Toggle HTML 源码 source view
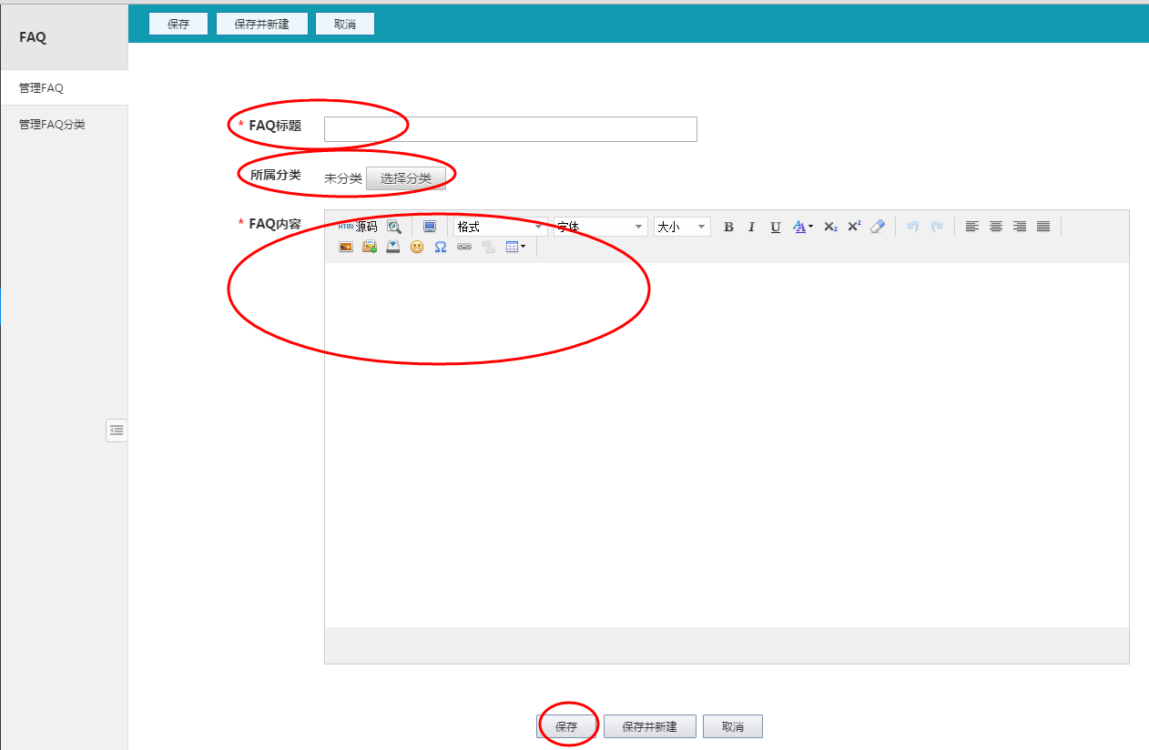The height and width of the screenshot is (750, 1149). 358,227
